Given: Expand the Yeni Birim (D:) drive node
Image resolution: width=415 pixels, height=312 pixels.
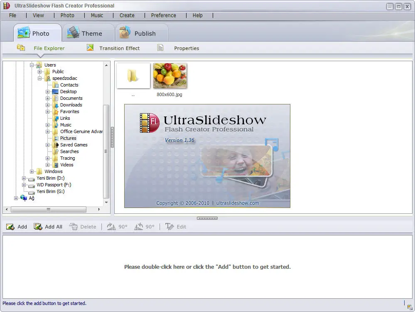Looking at the screenshot, I should click(24, 178).
